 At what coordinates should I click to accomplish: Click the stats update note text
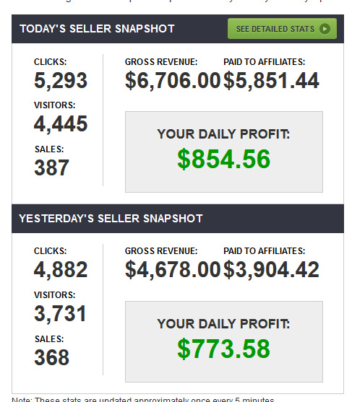[144, 399]
